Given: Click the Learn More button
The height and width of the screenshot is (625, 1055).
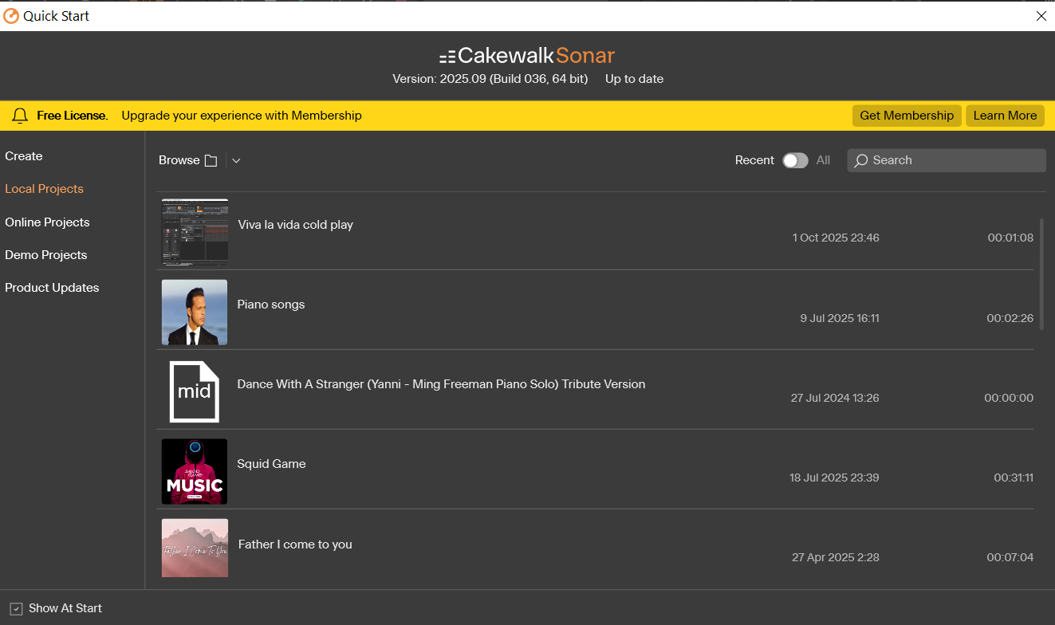Looking at the screenshot, I should click(1005, 116).
